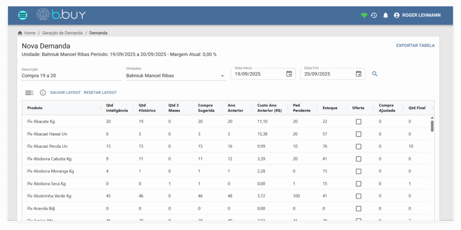Click the search magnifier icon

(x=375, y=74)
